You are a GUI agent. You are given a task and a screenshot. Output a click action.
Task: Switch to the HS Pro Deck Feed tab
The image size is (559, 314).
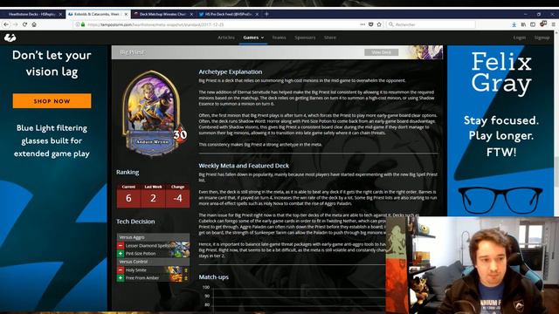pyautogui.click(x=229, y=15)
